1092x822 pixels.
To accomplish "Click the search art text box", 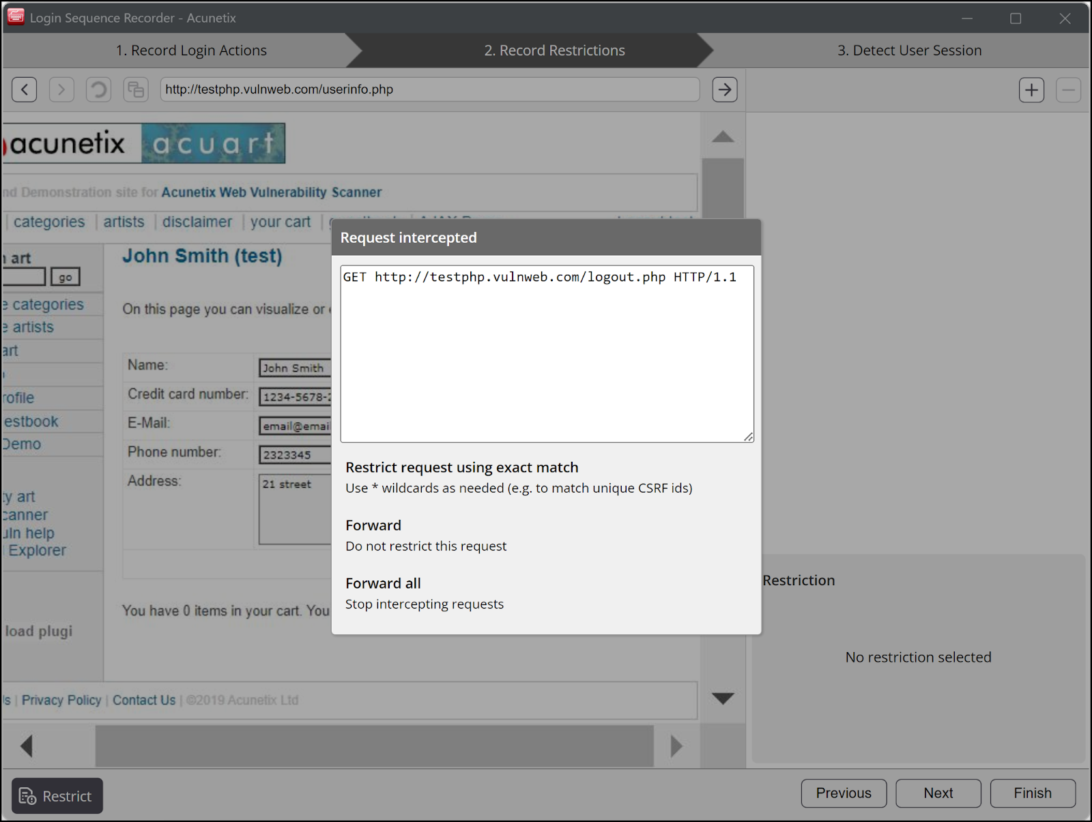I will [23, 277].
